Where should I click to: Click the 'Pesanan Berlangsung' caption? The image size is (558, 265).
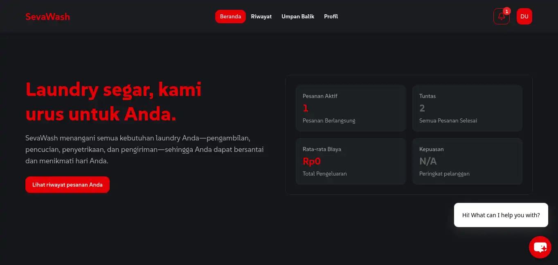(329, 120)
